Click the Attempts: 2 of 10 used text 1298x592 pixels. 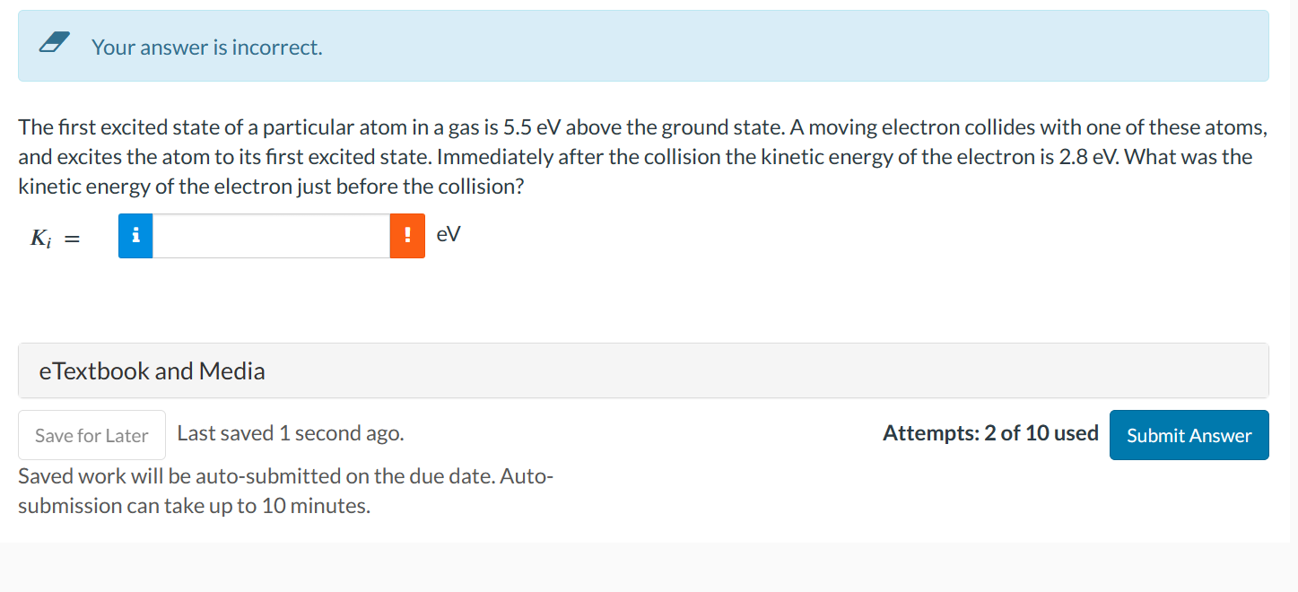pyautogui.click(x=990, y=432)
